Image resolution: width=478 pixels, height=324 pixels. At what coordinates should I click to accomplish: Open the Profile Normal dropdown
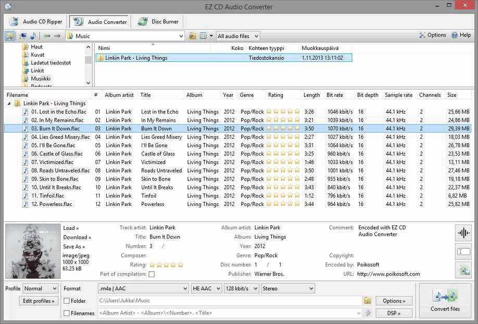click(x=40, y=288)
